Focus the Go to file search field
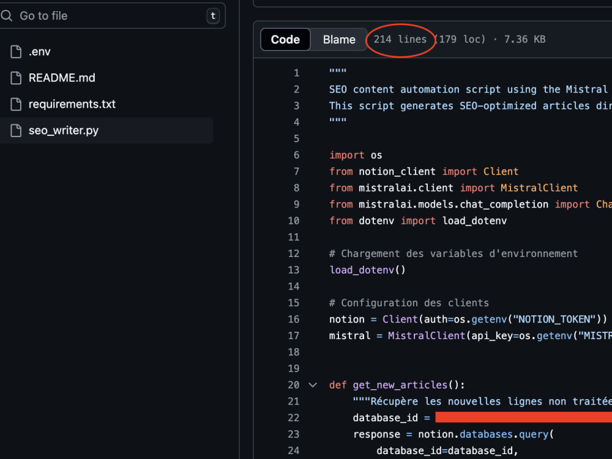The width and height of the screenshot is (612, 459). (111, 16)
